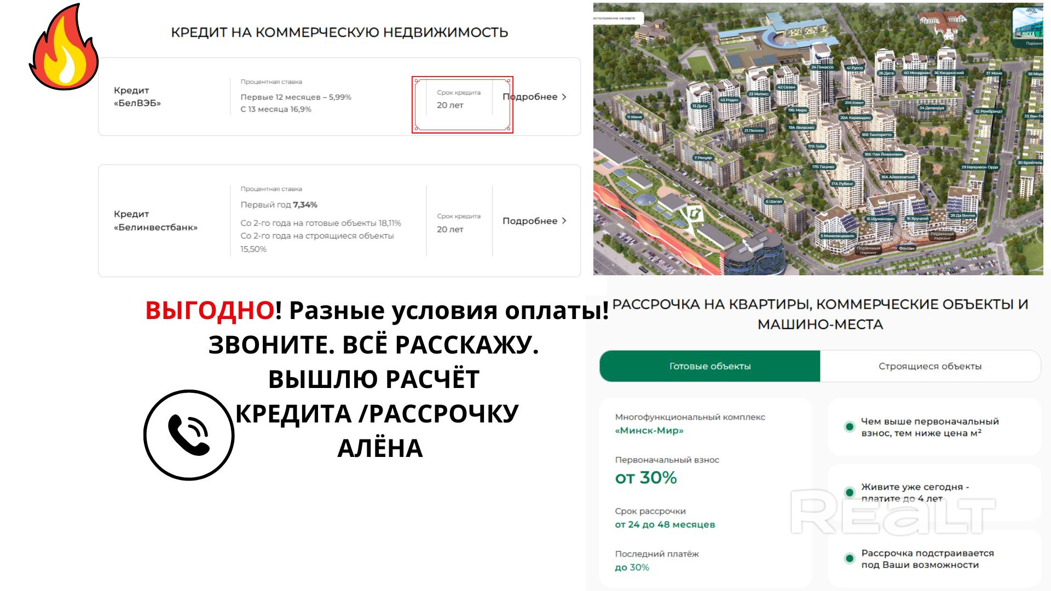
Task: Click the «Минск-Мир» complex link
Action: (649, 431)
